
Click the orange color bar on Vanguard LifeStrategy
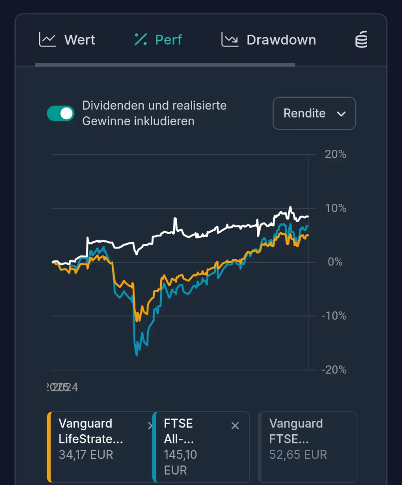[x=49, y=447]
